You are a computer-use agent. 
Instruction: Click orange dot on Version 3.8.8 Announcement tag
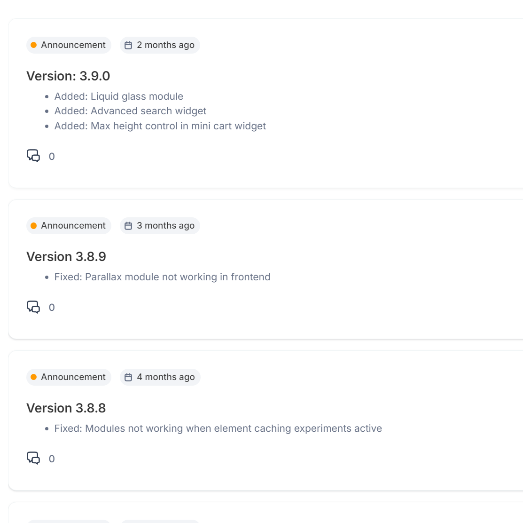click(34, 377)
